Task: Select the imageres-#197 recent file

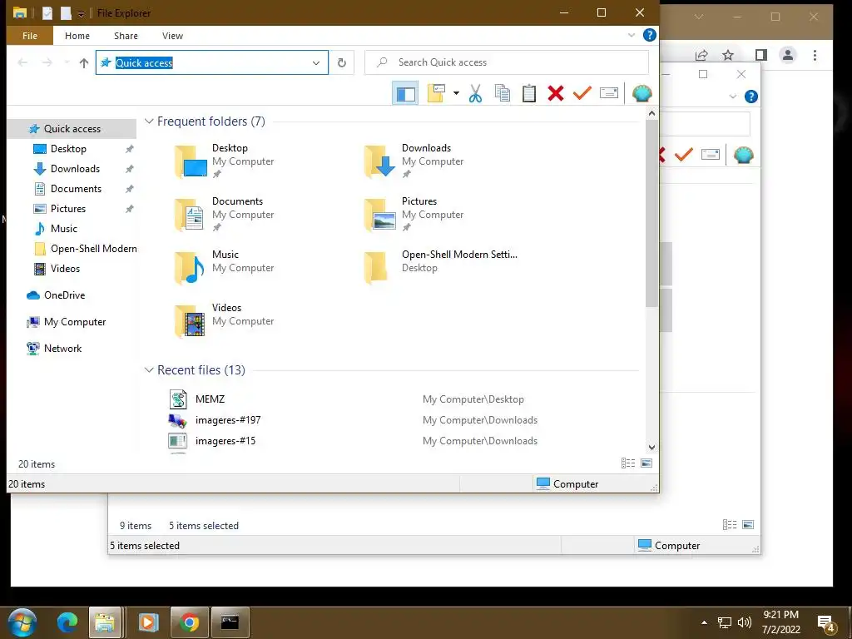Action: coord(228,420)
